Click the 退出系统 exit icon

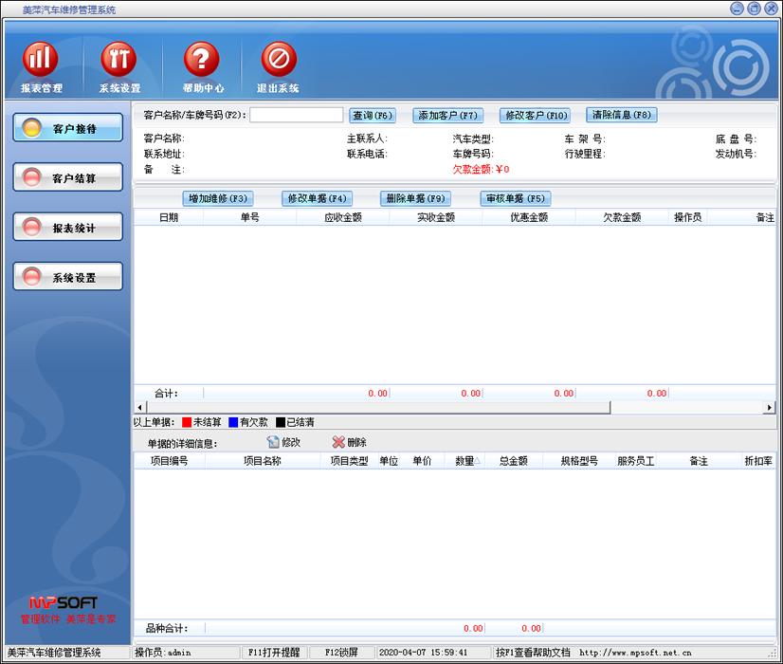(278, 67)
